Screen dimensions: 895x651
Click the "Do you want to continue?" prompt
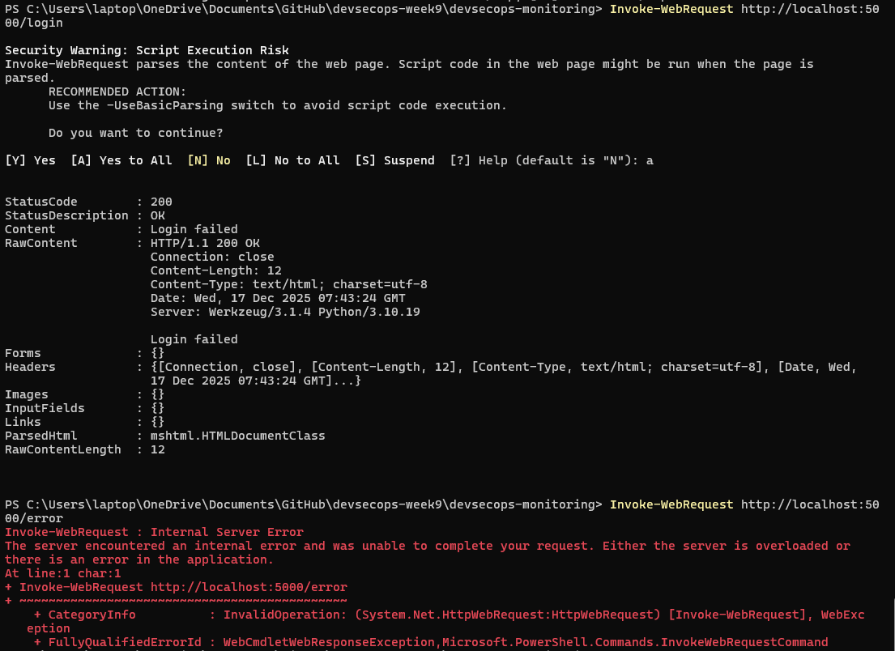click(135, 133)
